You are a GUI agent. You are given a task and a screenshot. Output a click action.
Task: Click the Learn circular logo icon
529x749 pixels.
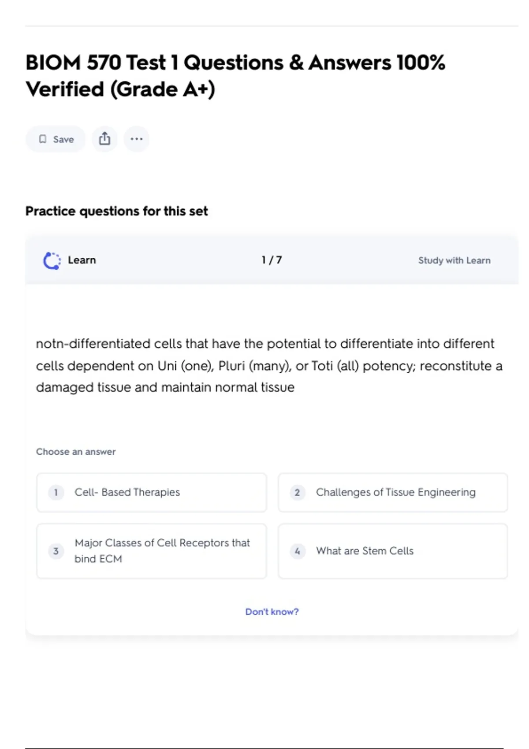click(52, 260)
